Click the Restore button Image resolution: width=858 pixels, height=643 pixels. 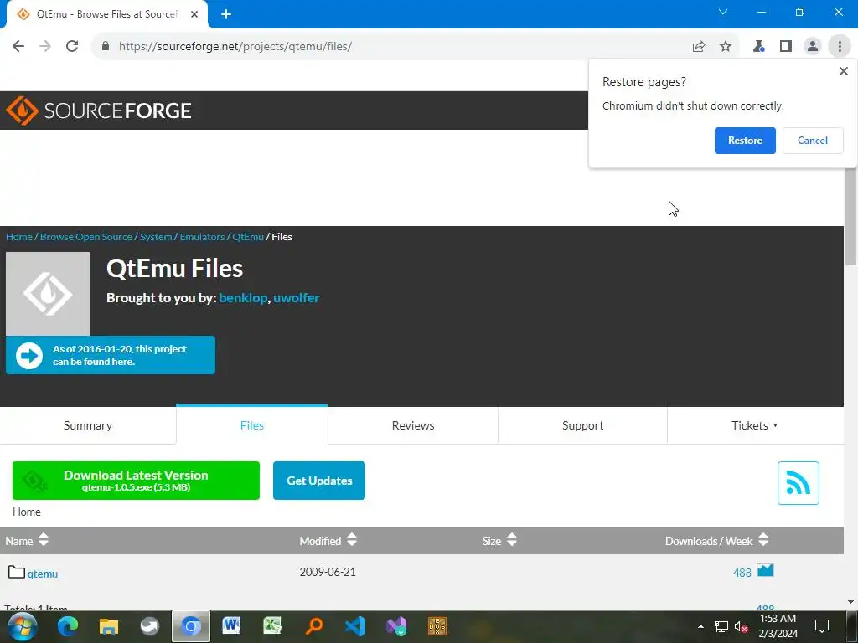(x=745, y=141)
